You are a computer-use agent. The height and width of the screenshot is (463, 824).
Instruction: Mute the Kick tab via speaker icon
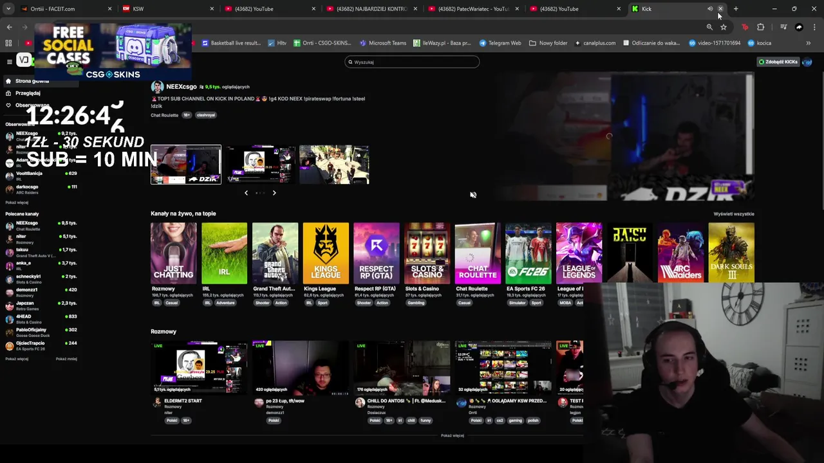click(x=710, y=9)
